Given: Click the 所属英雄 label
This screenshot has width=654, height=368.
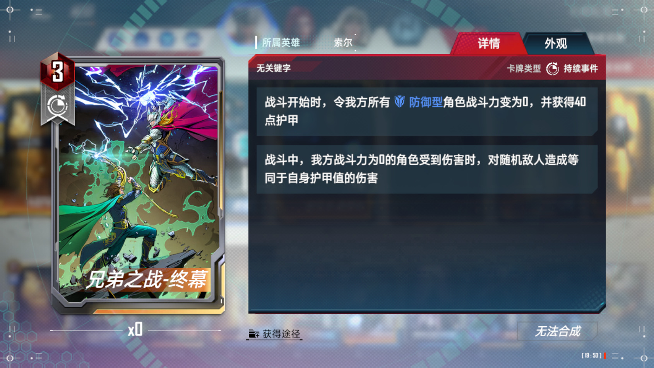Looking at the screenshot, I should tap(281, 43).
